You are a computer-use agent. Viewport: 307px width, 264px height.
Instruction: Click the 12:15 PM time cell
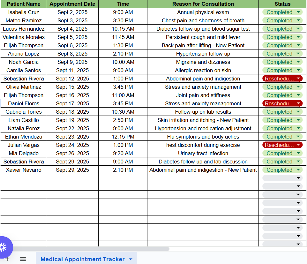(x=123, y=137)
